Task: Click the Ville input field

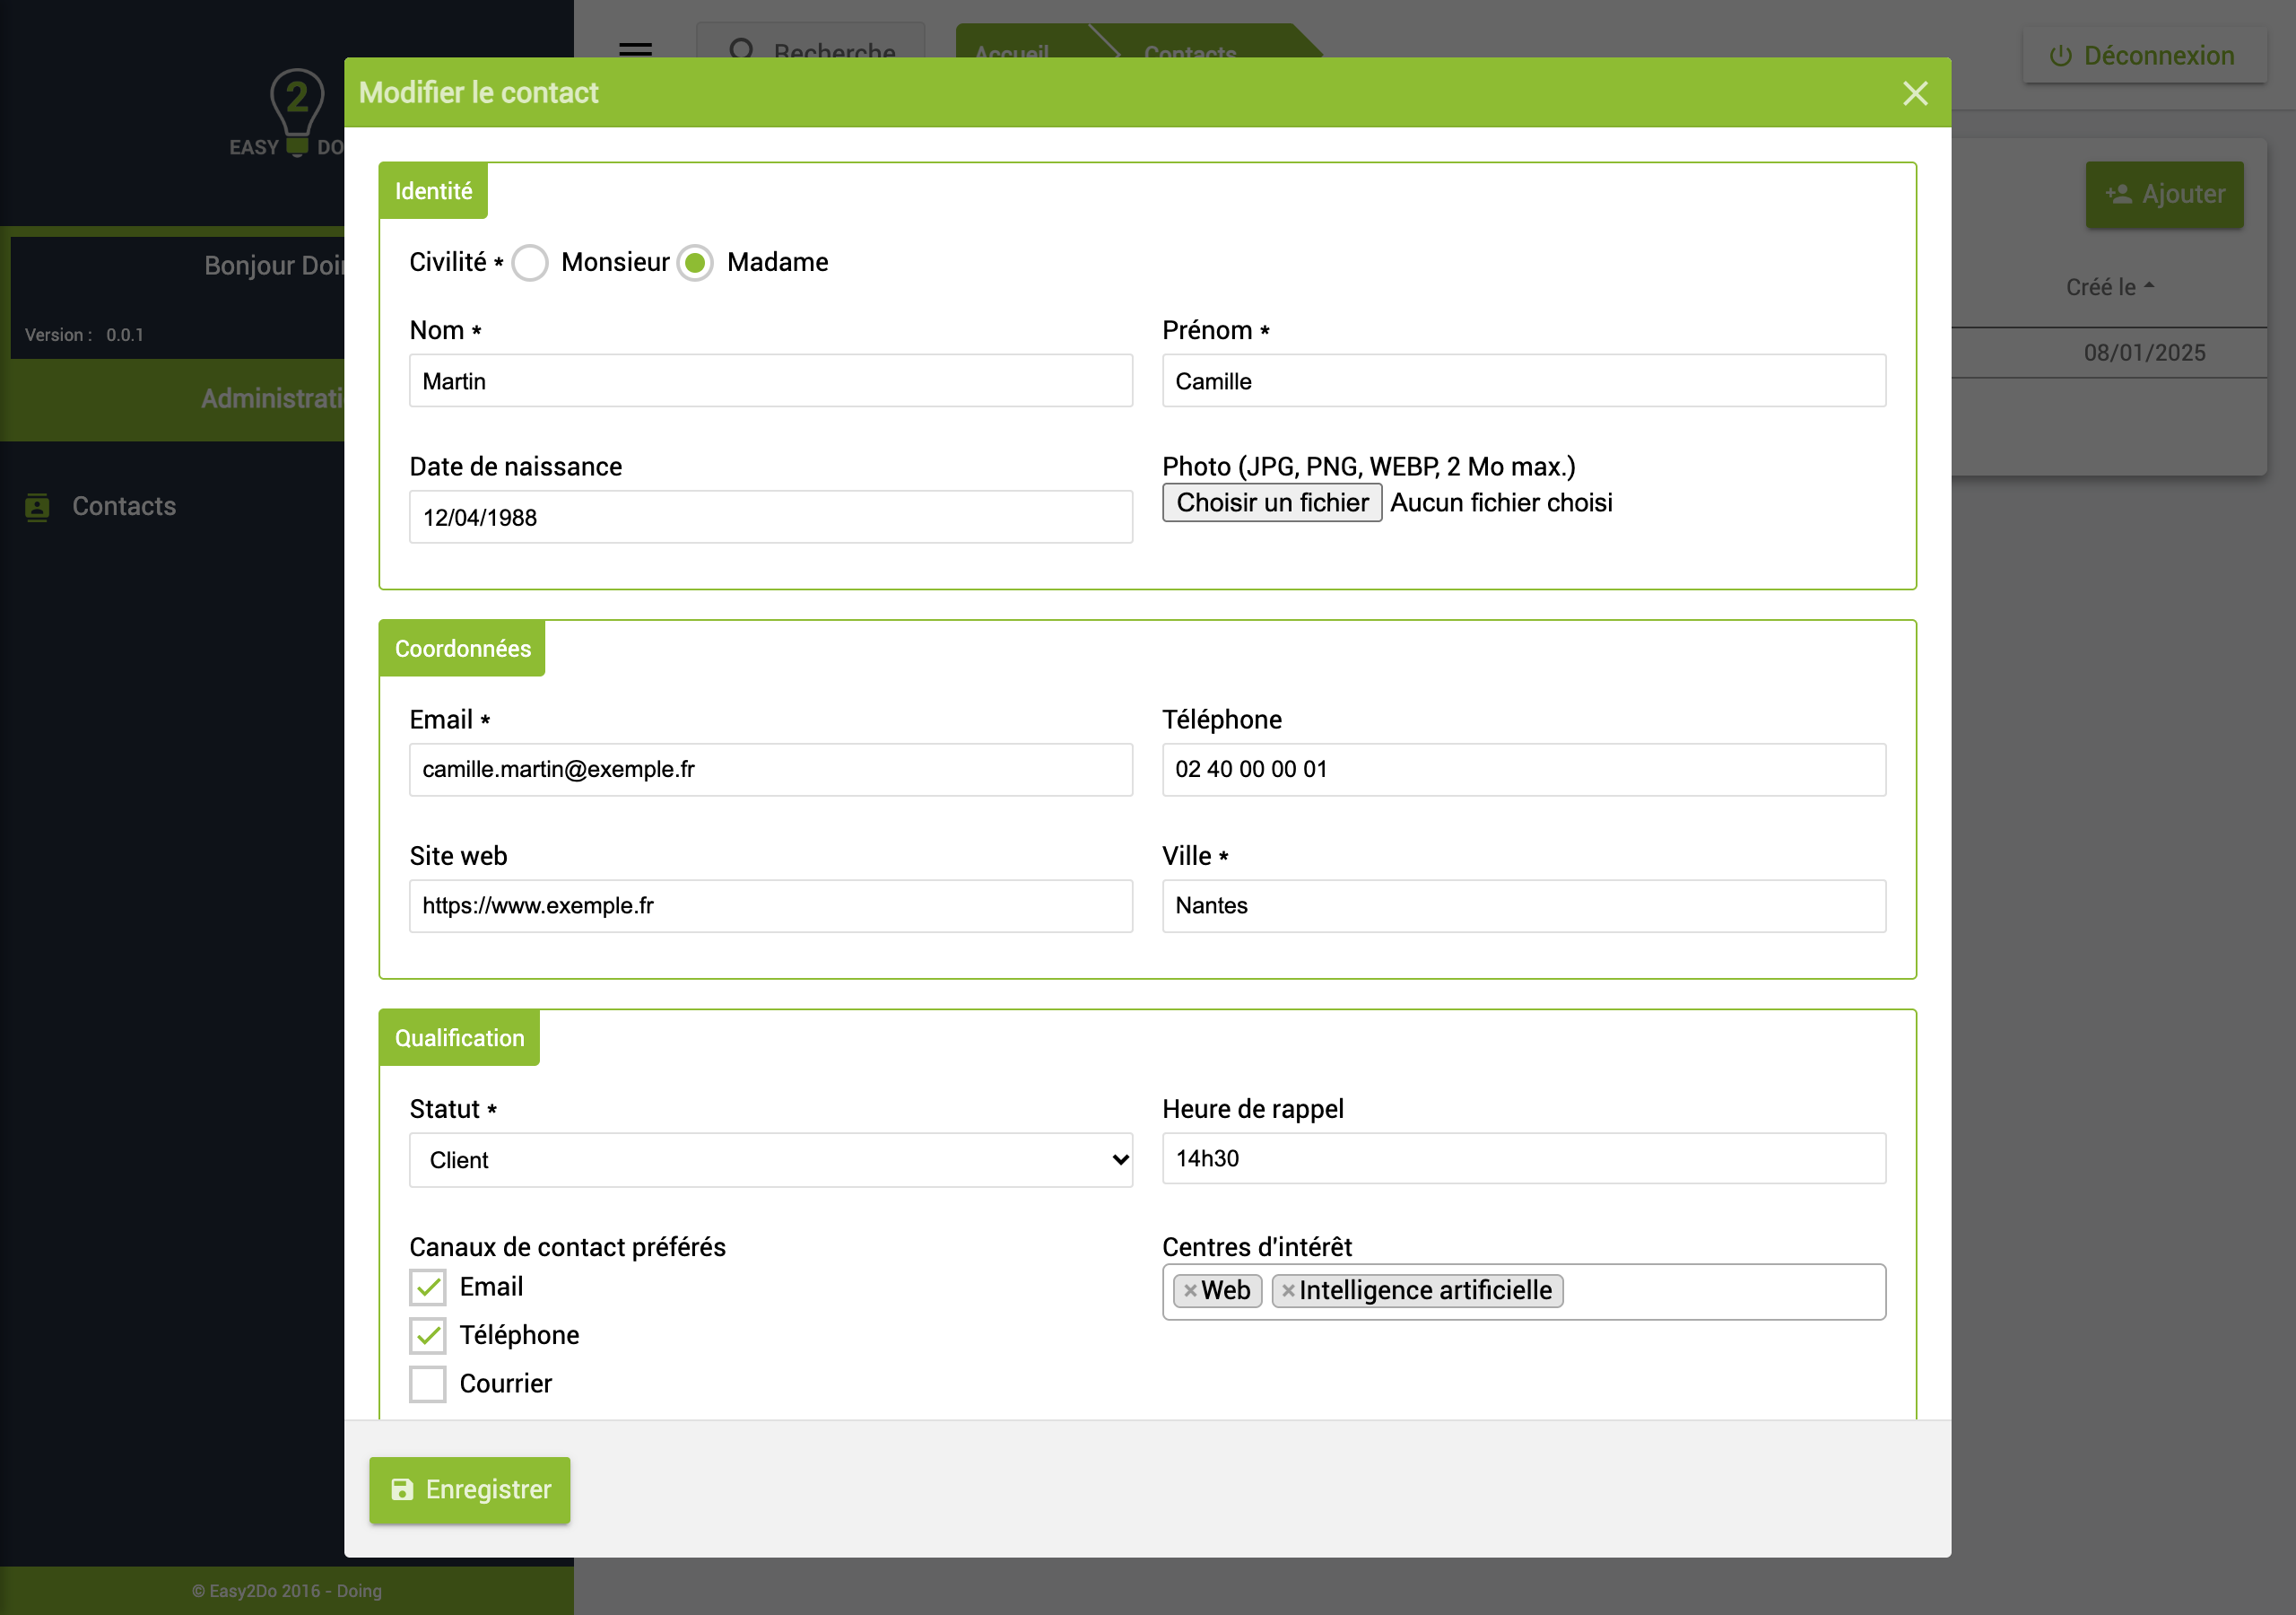Action: pos(1524,905)
